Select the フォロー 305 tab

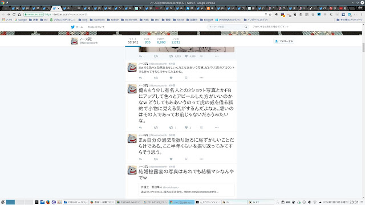click(x=148, y=41)
